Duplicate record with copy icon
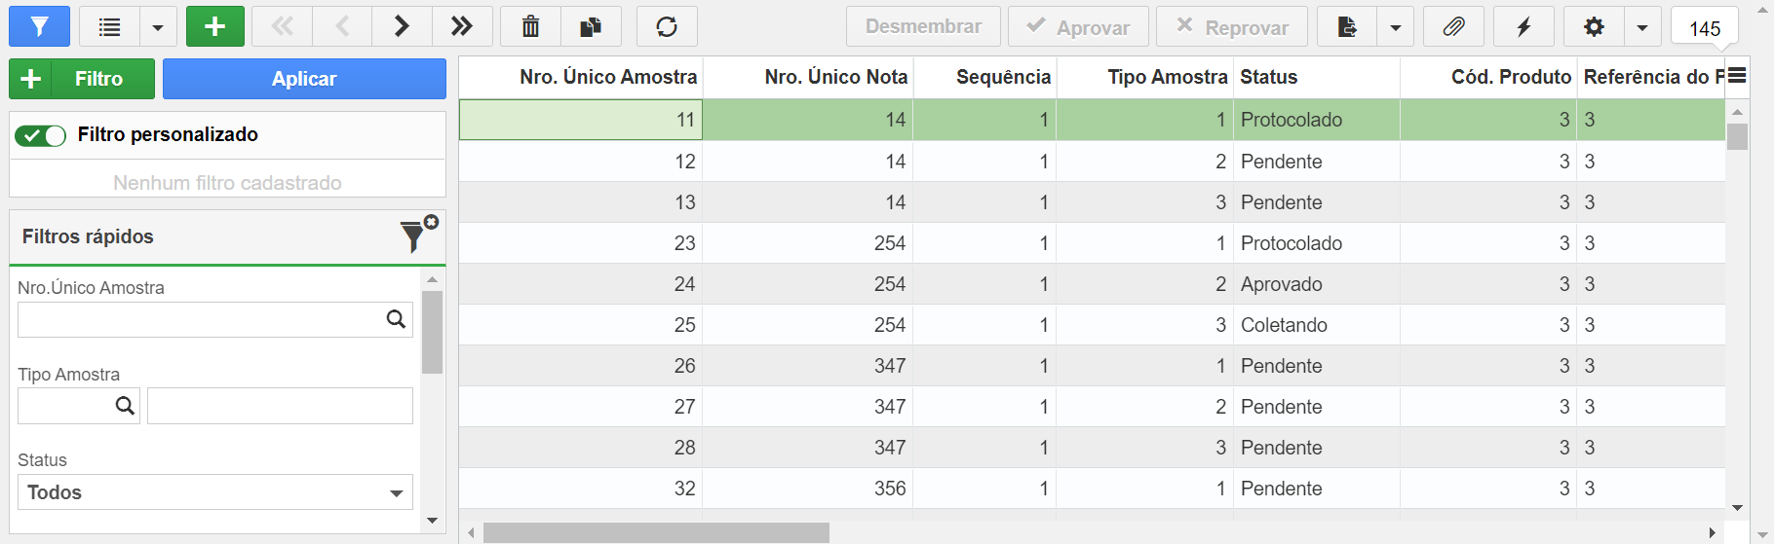The width and height of the screenshot is (1774, 544). 591,26
